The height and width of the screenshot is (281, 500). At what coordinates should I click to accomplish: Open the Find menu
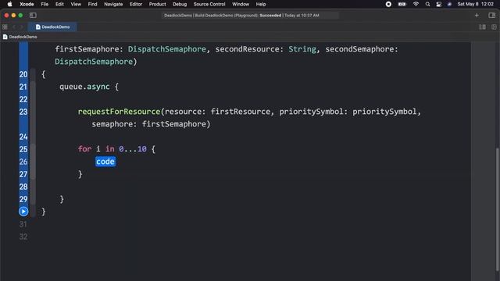click(x=92, y=4)
